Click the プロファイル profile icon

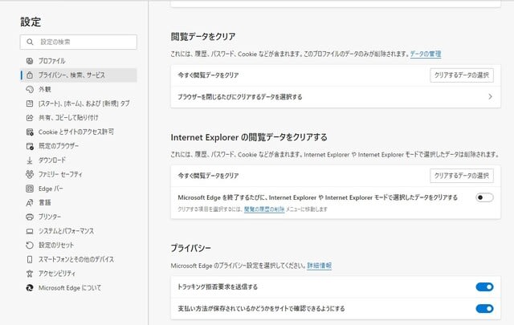coord(30,61)
